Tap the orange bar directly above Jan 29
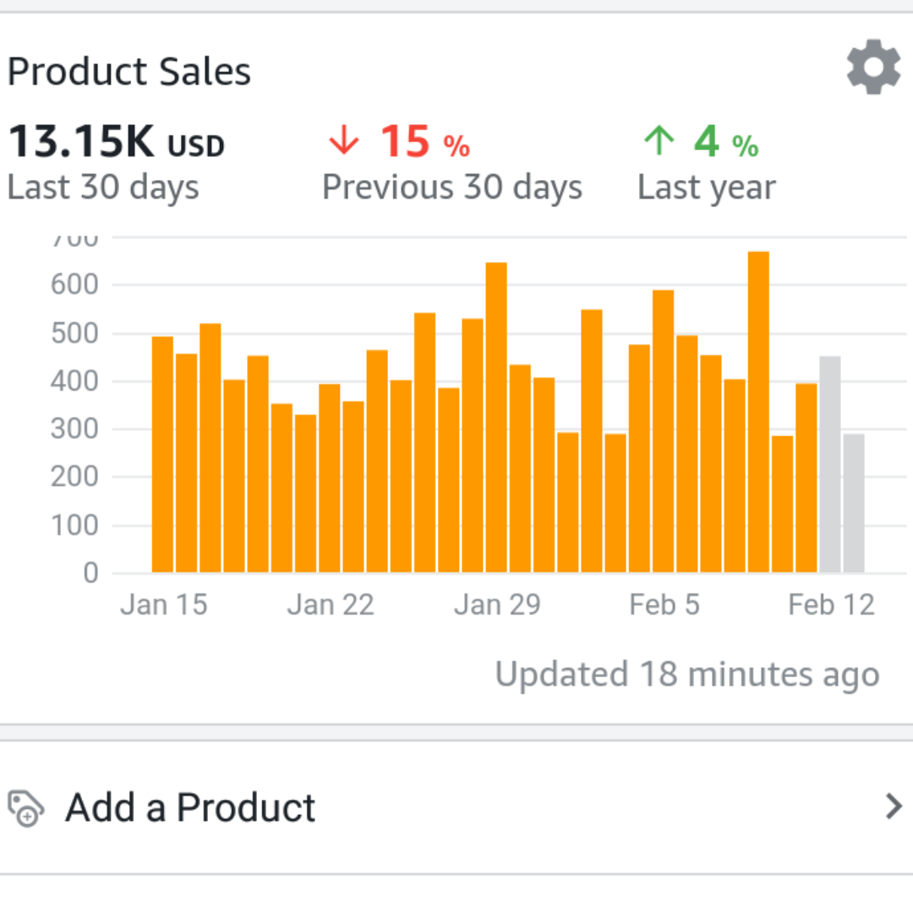 (496, 418)
